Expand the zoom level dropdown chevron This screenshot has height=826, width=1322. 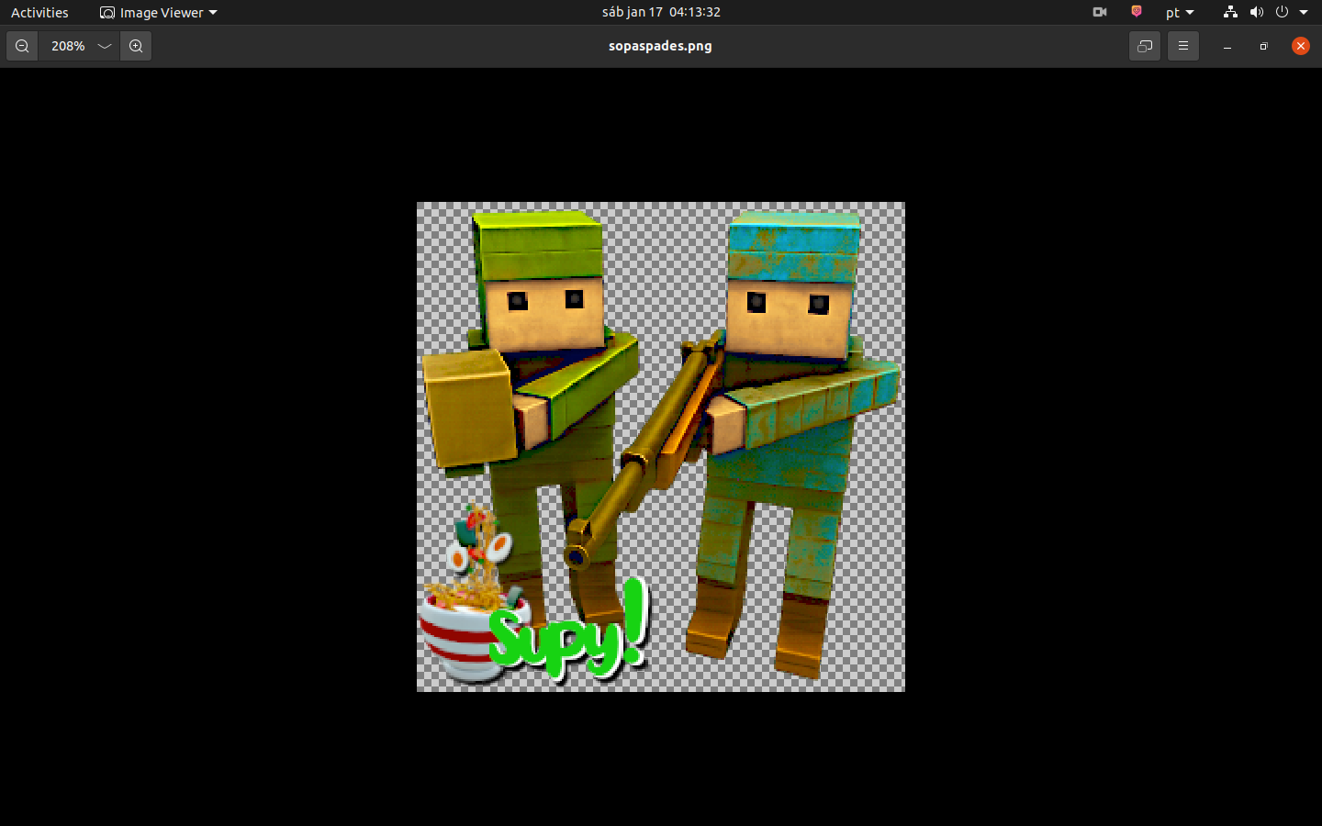(105, 46)
